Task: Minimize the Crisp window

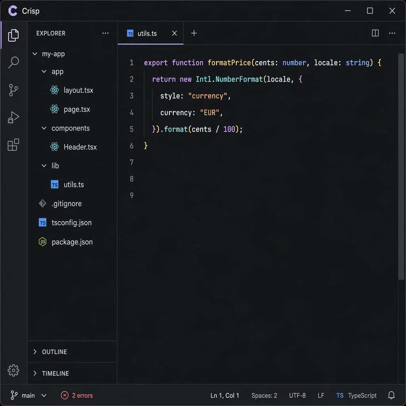Action: click(x=348, y=11)
